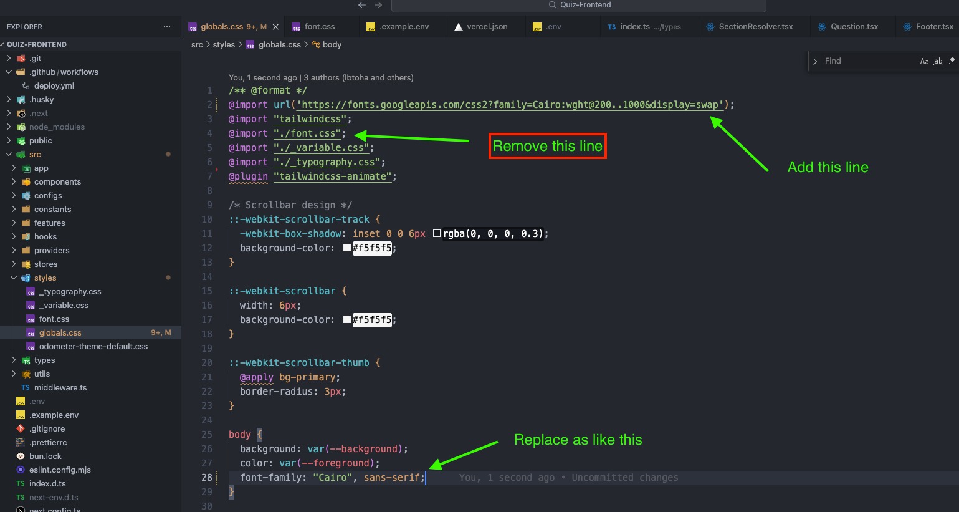959x512 pixels.
Task: Open the Google Fonts URL on line 2
Action: pos(510,105)
